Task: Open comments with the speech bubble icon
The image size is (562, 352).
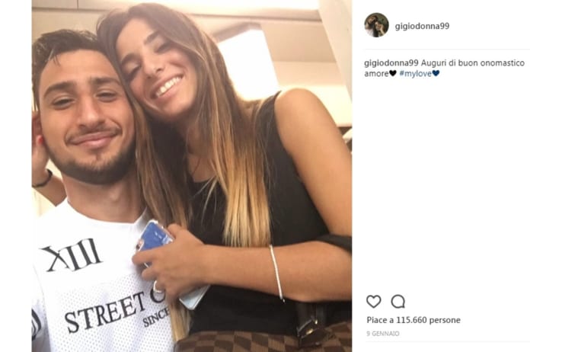Action: [398, 302]
